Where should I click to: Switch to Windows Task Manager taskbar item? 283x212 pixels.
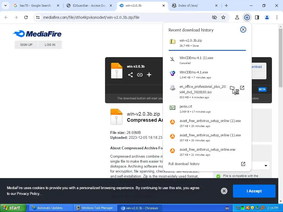[95, 208]
